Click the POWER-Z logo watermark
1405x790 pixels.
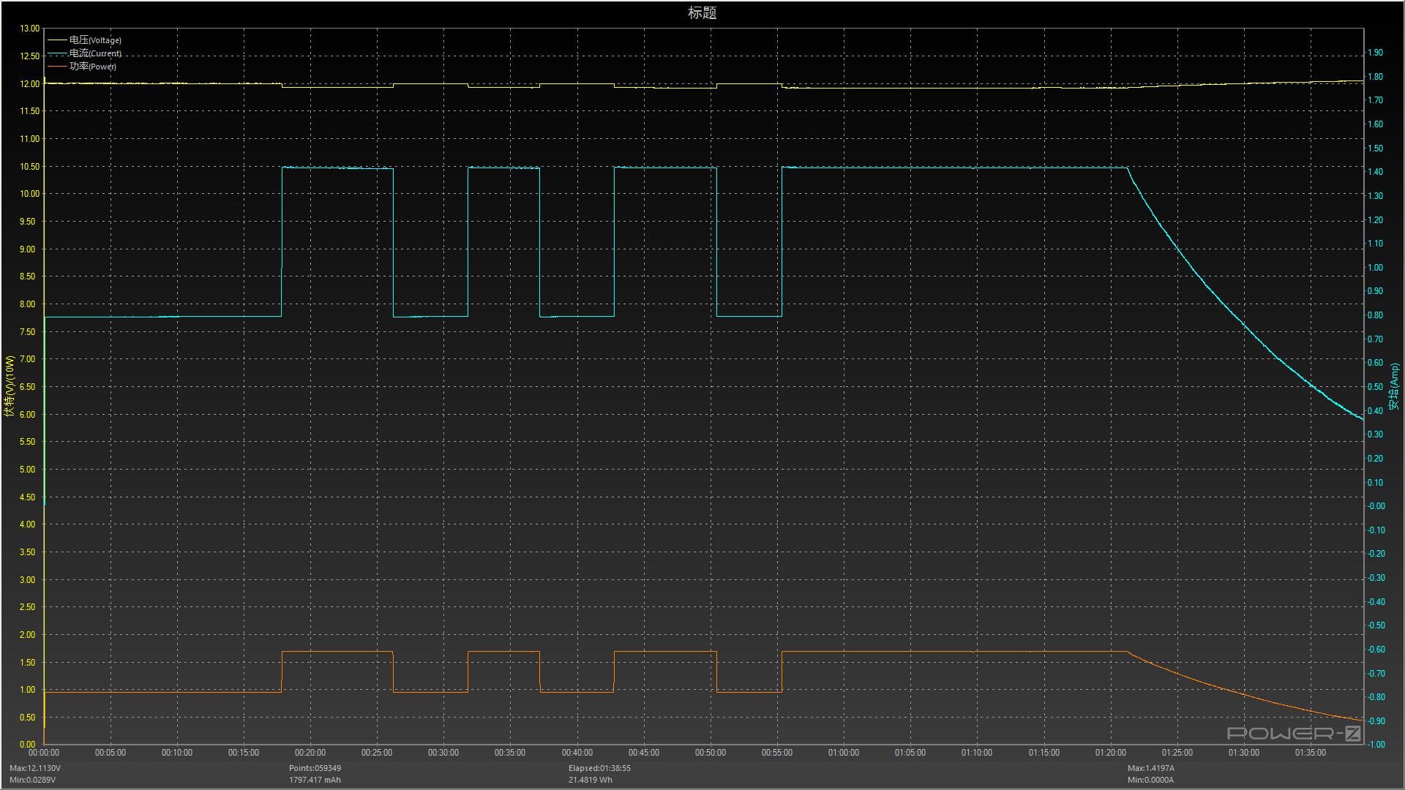[x=1294, y=733]
